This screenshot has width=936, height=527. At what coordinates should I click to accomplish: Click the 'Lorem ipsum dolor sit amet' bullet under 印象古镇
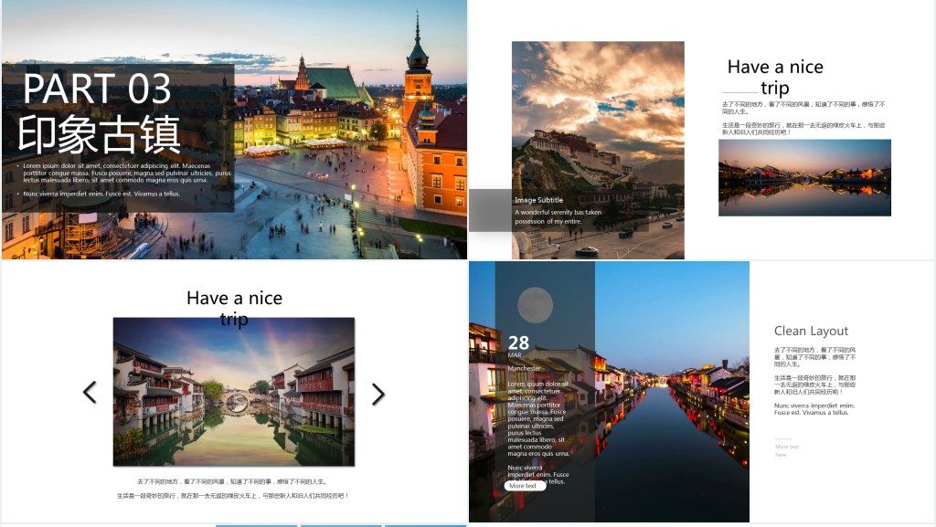[x=127, y=173]
